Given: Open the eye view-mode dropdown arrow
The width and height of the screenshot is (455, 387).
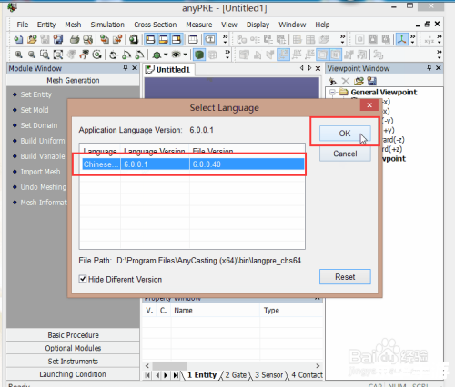Looking at the screenshot, I should pyautogui.click(x=185, y=55).
